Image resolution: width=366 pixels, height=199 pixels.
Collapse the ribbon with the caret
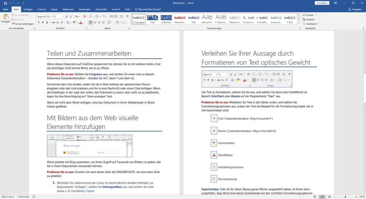pyautogui.click(x=363, y=28)
